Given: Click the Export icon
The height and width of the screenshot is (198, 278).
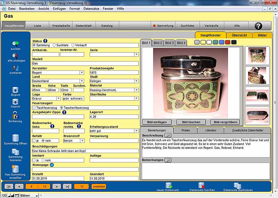Looking at the screenshot, I should point(15,90).
